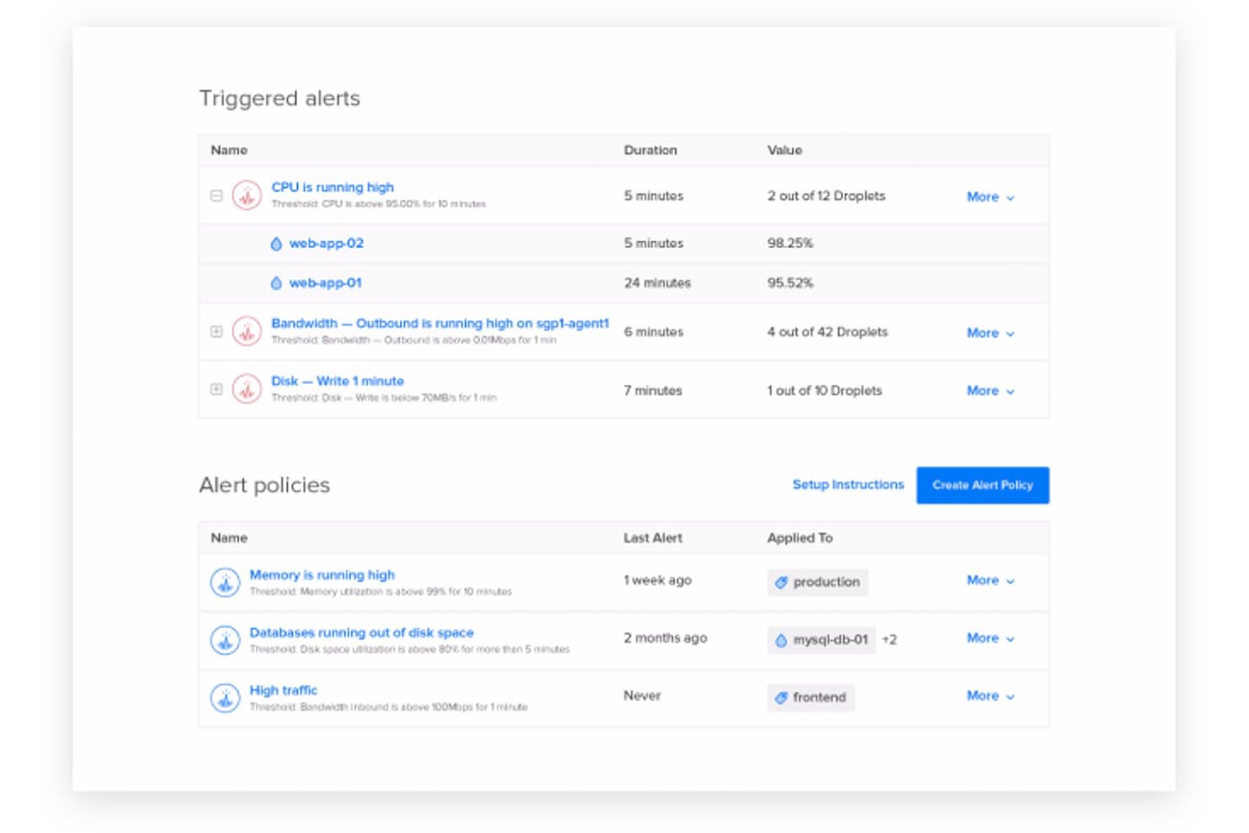Click the 1 out of 10 Droplets value
The width and height of the screenshot is (1249, 833).
click(825, 391)
